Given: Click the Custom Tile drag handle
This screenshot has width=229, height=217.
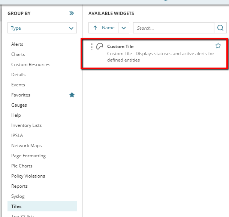Looking at the screenshot, I should click(x=92, y=47).
